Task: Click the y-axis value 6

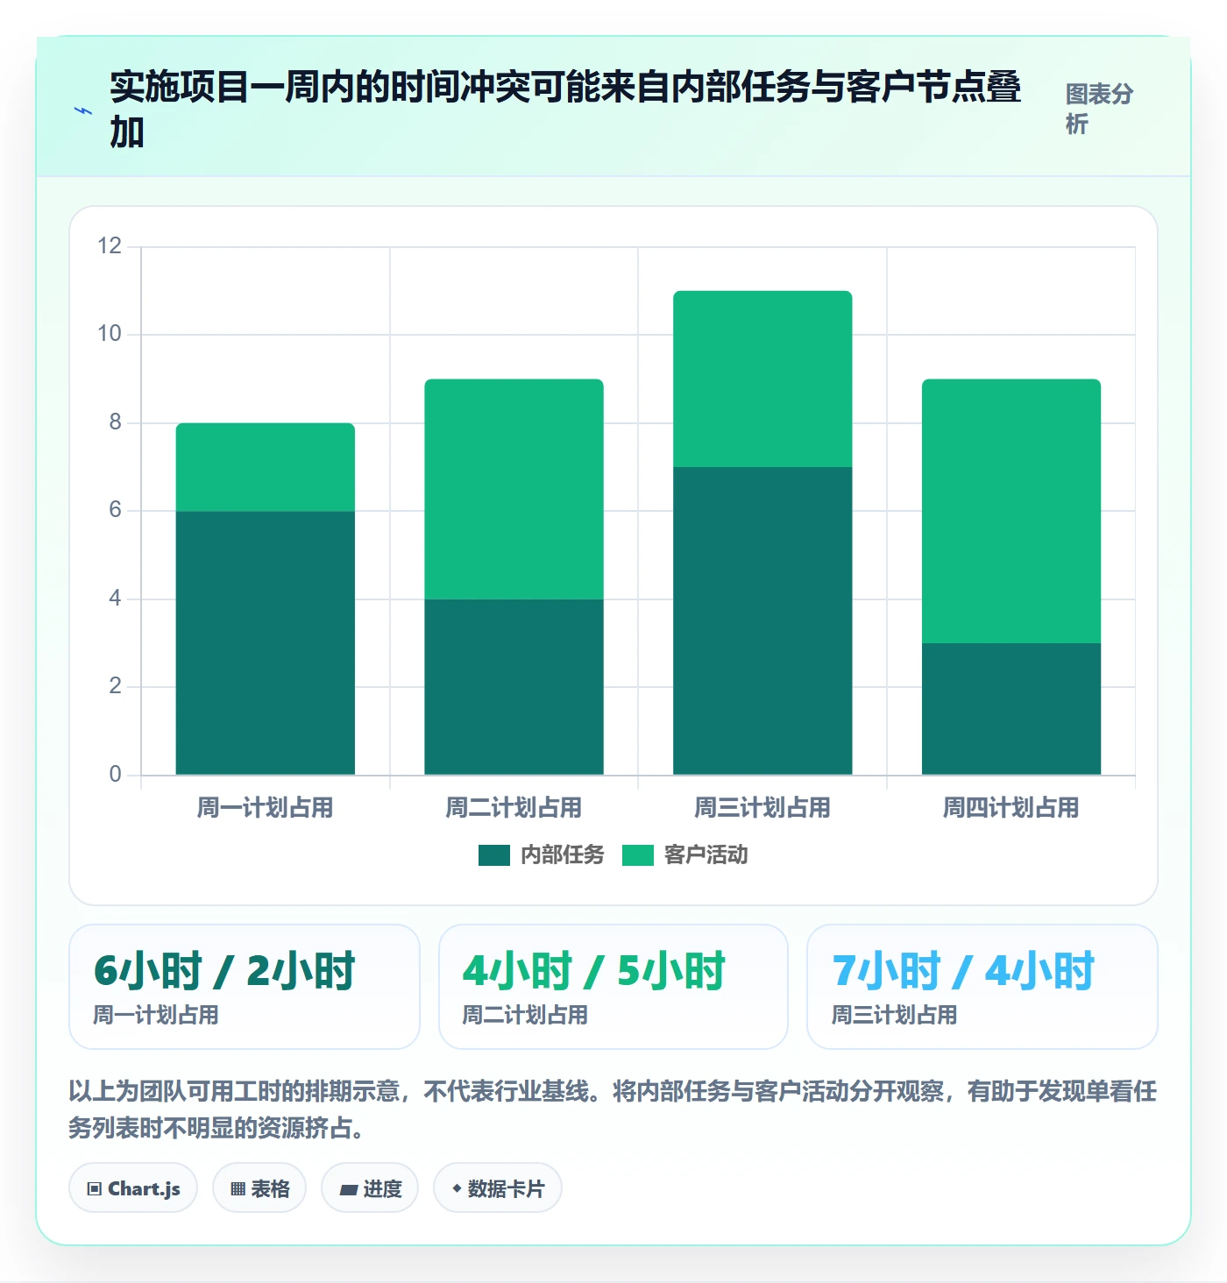Action: (115, 510)
